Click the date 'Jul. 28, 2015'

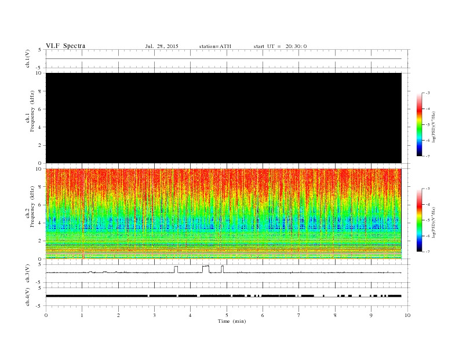pyautogui.click(x=162, y=46)
